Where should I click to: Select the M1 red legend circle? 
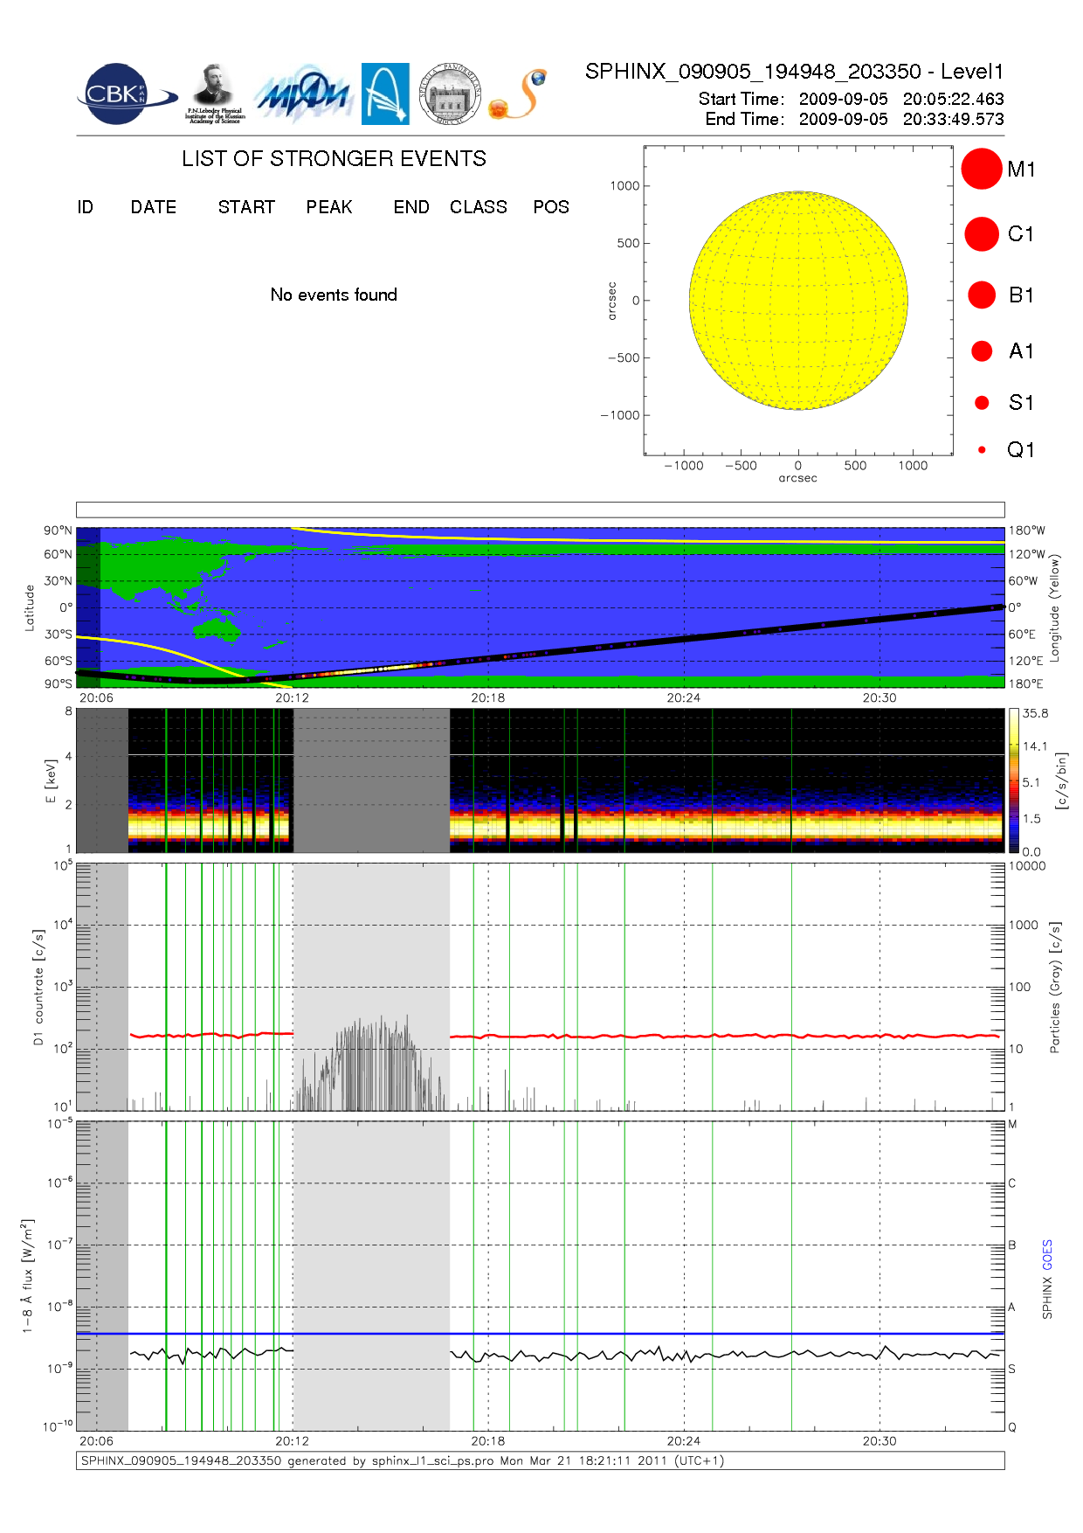pyautogui.click(x=981, y=169)
